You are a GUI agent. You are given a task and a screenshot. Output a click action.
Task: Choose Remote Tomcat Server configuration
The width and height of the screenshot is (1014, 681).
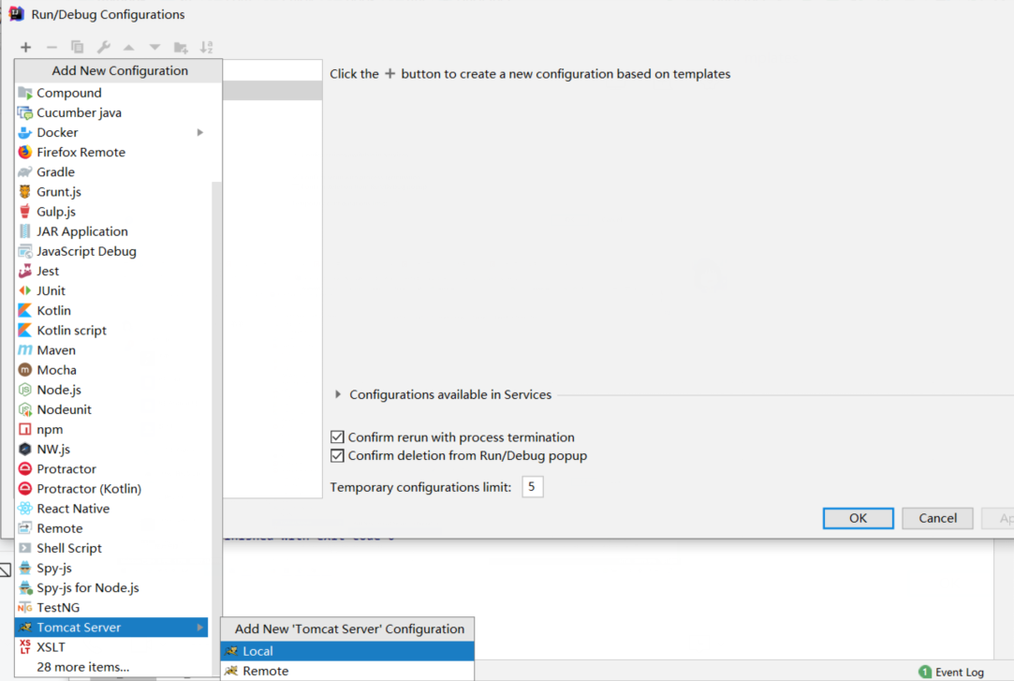[x=347, y=672]
